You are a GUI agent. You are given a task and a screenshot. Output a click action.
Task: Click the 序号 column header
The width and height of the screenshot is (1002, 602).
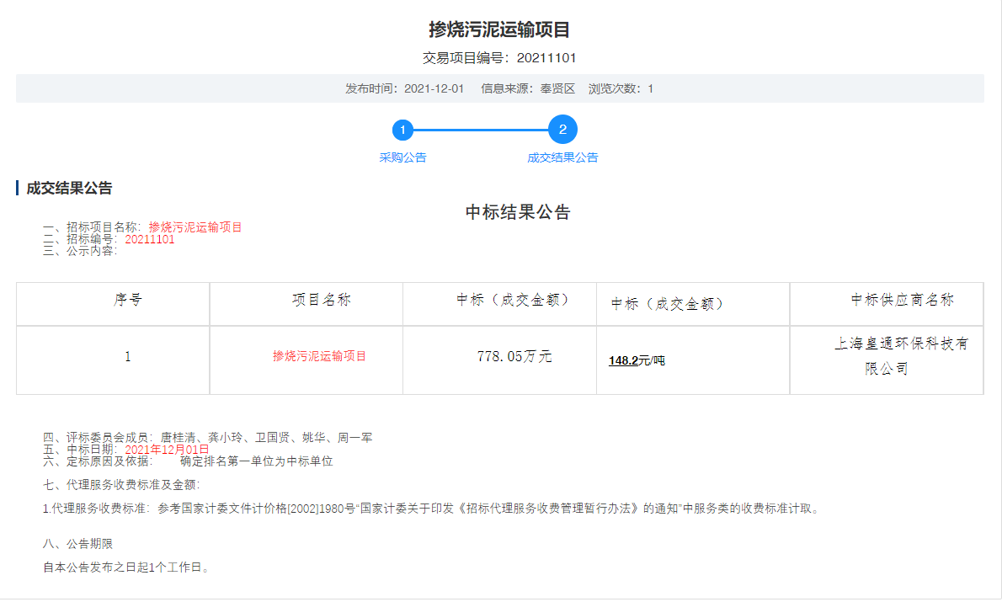pos(128,301)
